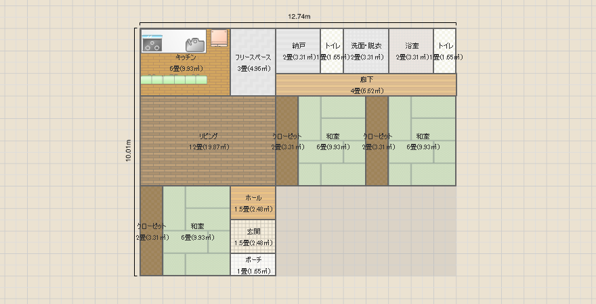596x304 pixels.
Task: Select the フリースペース room
Action: [253, 62]
